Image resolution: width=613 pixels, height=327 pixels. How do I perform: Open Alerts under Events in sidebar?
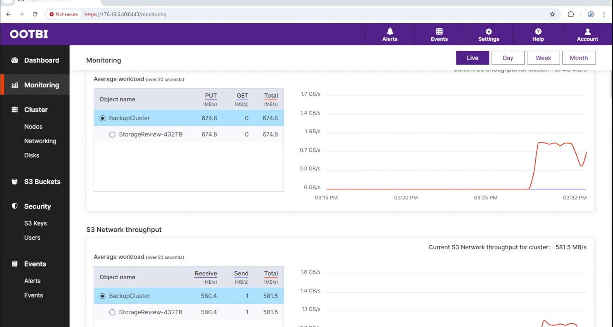click(x=32, y=281)
